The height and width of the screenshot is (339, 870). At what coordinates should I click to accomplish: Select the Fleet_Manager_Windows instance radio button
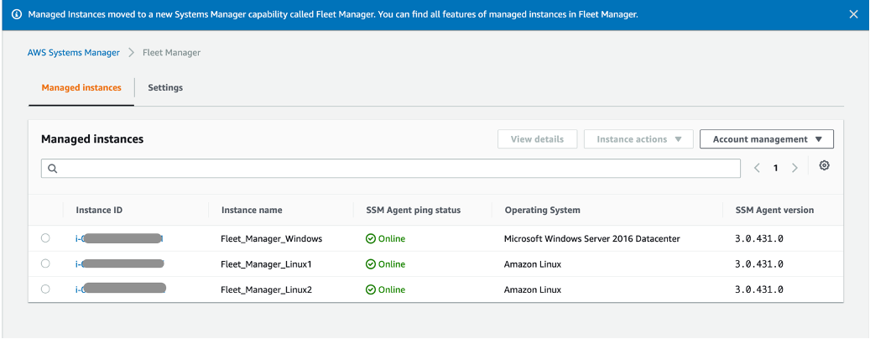45,238
